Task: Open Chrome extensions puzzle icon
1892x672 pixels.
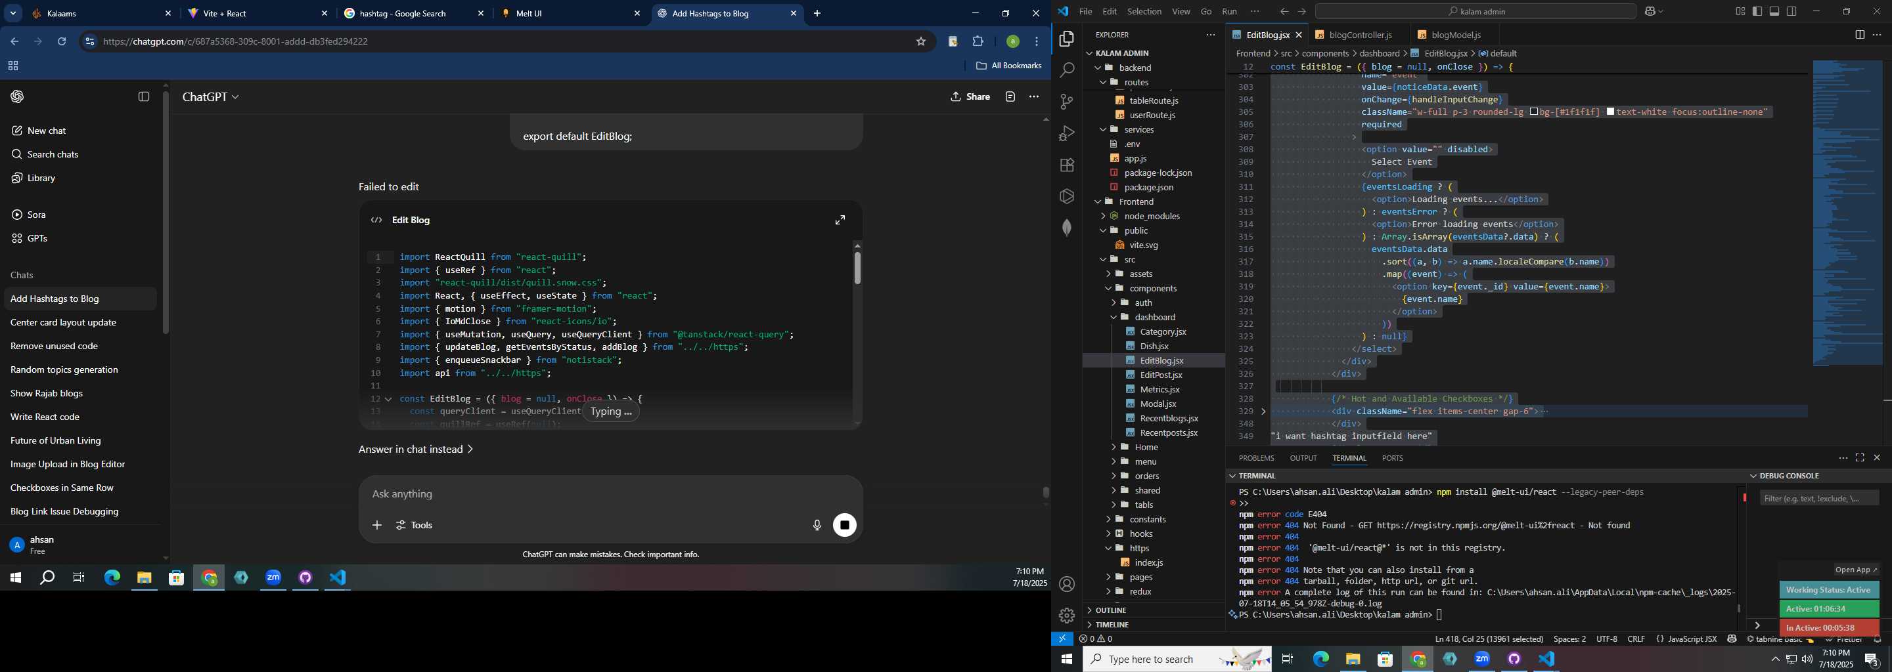Action: click(978, 42)
